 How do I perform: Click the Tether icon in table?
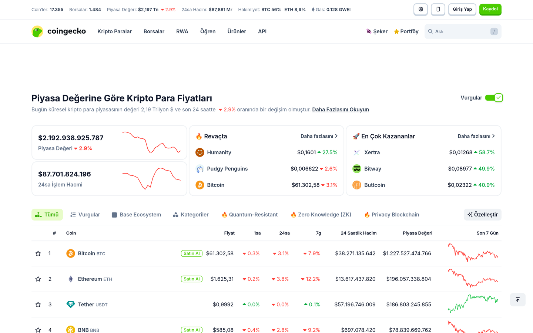click(71, 305)
